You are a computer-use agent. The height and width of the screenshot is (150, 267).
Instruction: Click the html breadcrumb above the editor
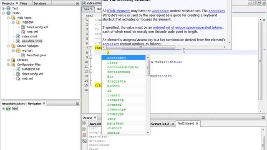tap(89, 15)
